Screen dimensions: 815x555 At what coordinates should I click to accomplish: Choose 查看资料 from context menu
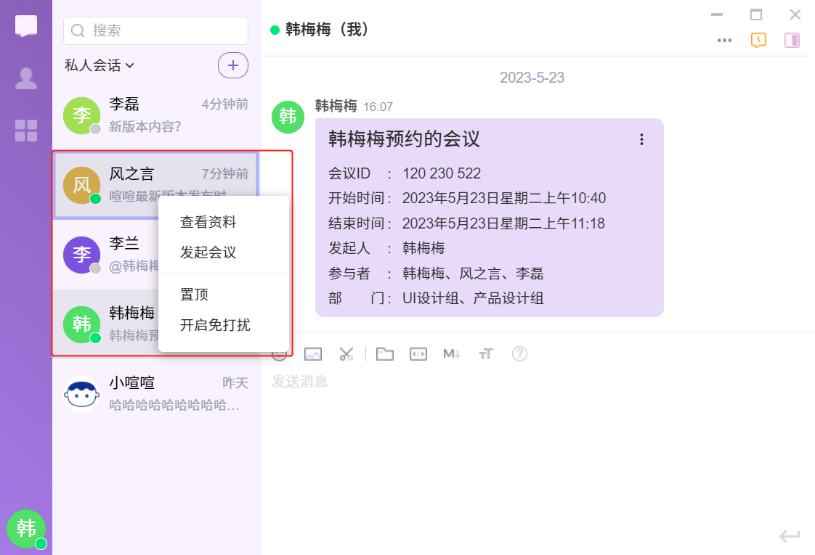208,222
